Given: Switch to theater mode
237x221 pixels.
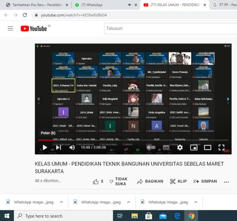Looking at the screenshot, I should tap(207, 147).
